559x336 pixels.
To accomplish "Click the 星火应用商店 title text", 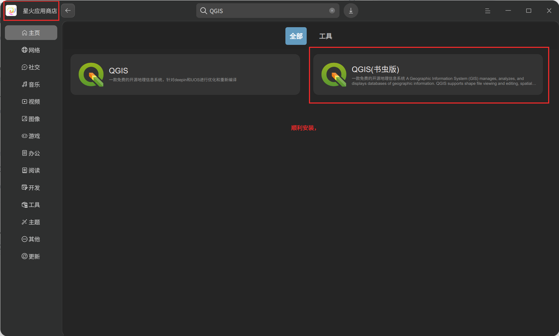I will pyautogui.click(x=40, y=11).
